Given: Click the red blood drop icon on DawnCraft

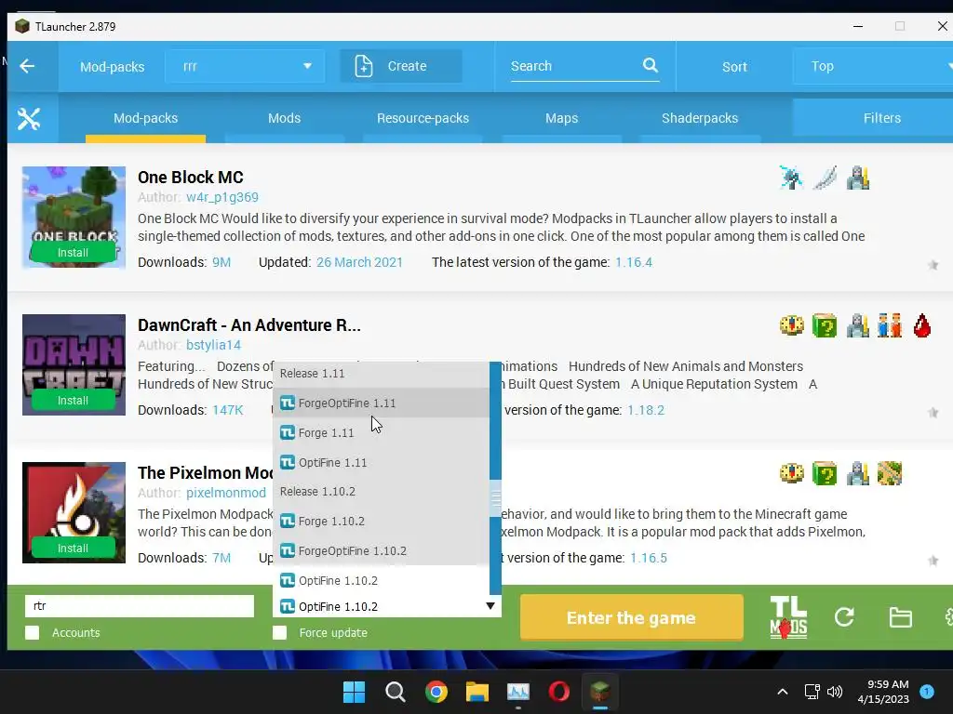Looking at the screenshot, I should pos(922,325).
